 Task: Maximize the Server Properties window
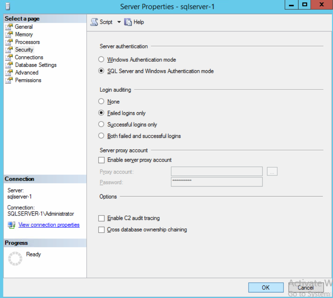[305, 5]
